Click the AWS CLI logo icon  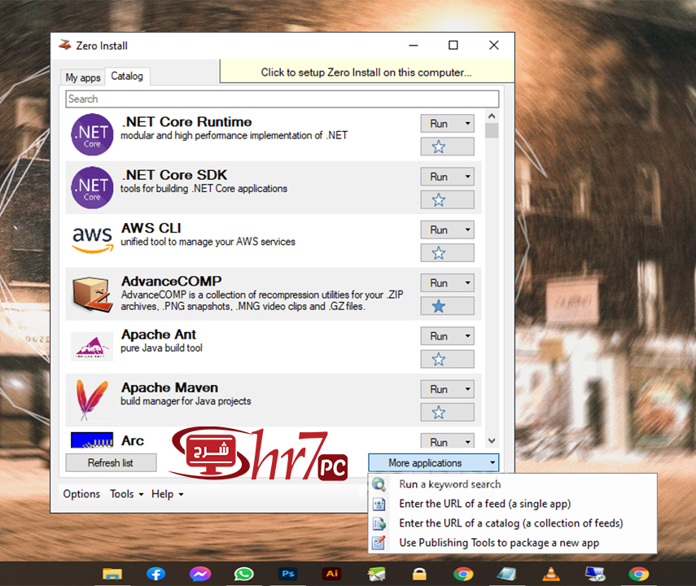click(92, 240)
